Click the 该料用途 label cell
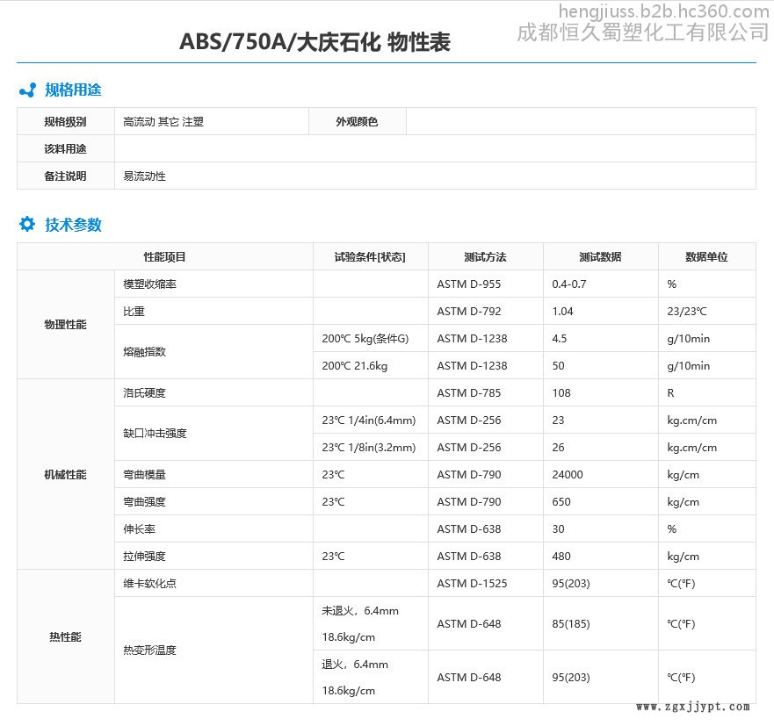This screenshot has width=774, height=726. [66, 148]
